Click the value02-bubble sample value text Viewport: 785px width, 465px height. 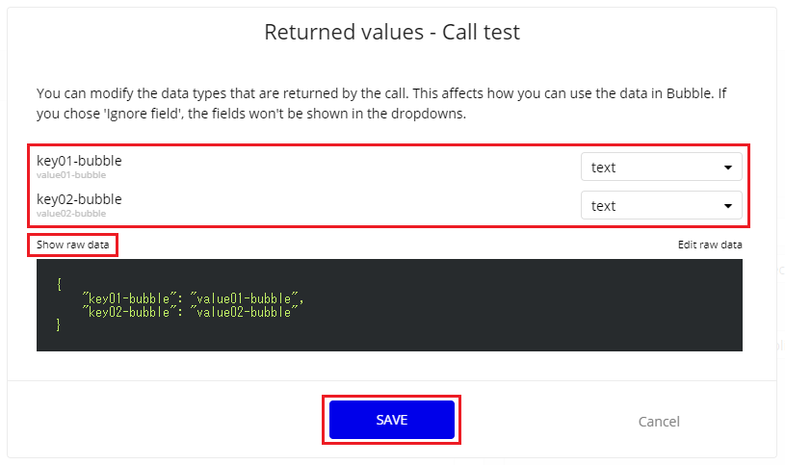click(x=71, y=214)
